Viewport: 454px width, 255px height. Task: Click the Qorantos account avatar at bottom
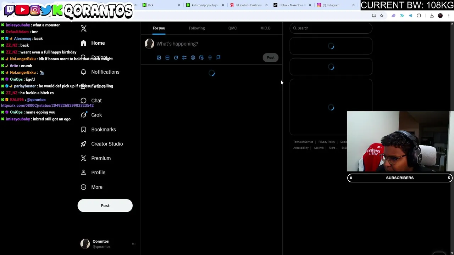pos(85,244)
